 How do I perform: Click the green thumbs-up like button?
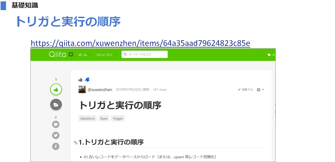tap(56, 90)
